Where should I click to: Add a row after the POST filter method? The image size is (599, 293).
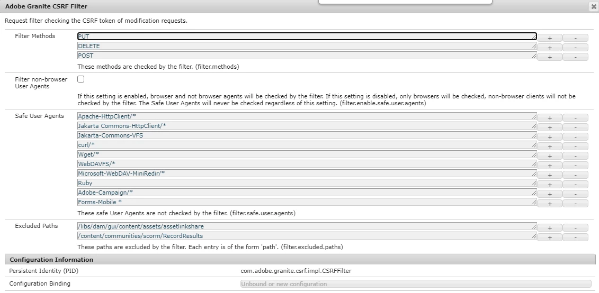550,57
